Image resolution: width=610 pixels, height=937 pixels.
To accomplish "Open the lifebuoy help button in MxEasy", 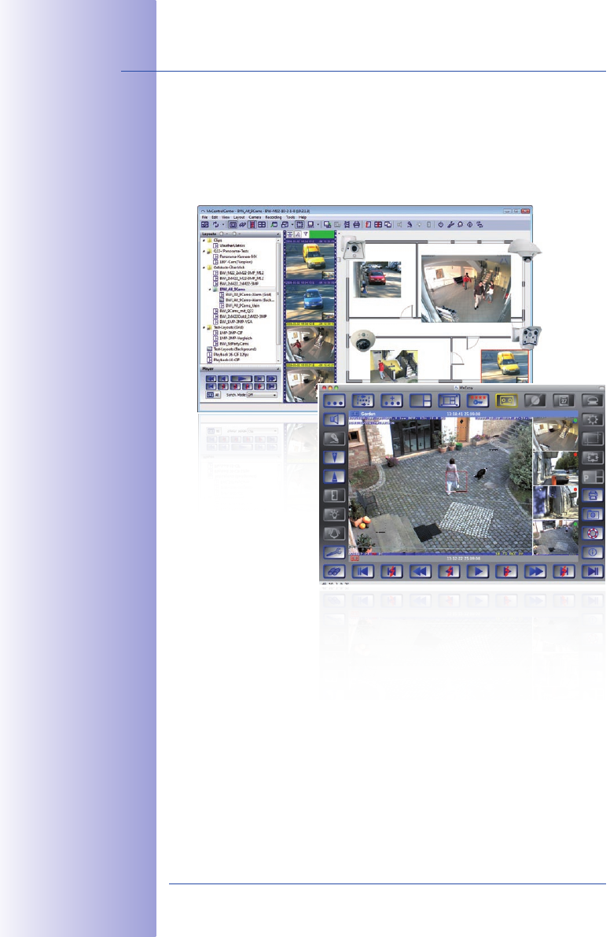I will (593, 533).
